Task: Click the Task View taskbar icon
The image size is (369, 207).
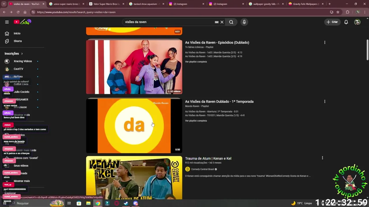Action: pyautogui.click(x=69, y=203)
